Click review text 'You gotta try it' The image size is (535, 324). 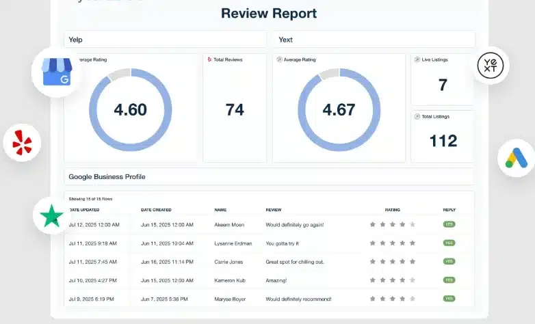pyautogui.click(x=282, y=243)
